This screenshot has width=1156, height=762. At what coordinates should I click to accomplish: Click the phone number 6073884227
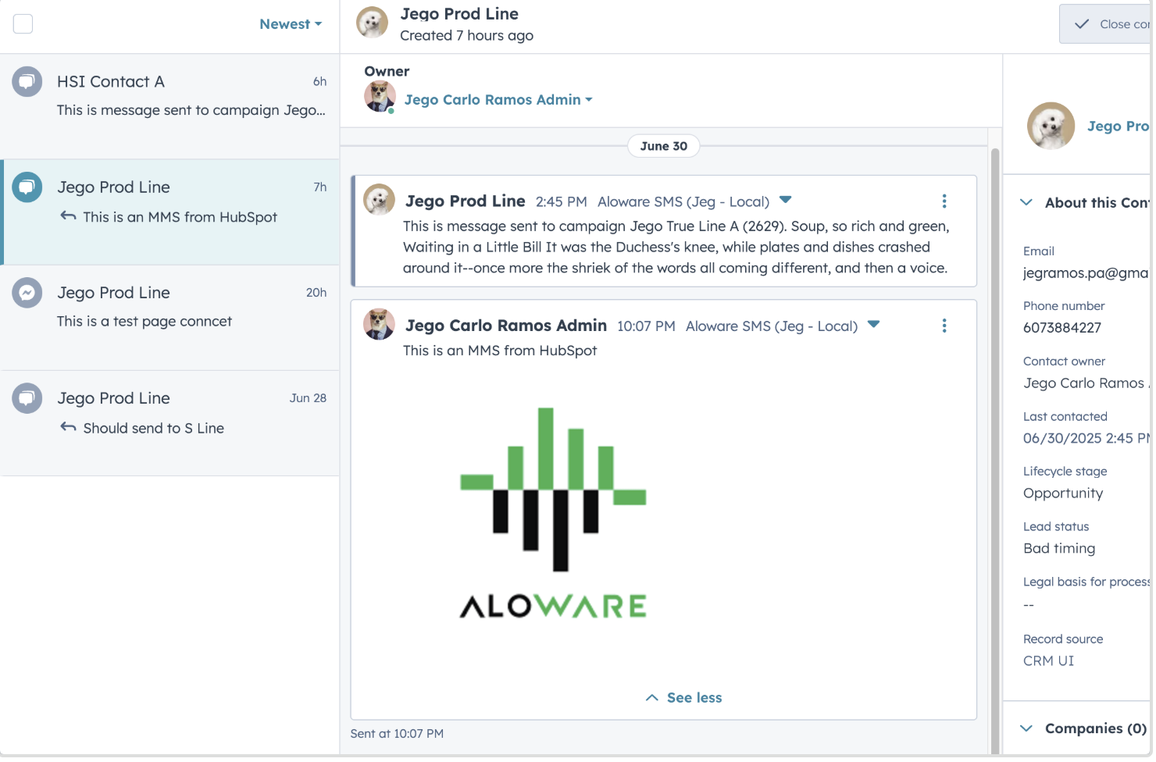coord(1062,328)
